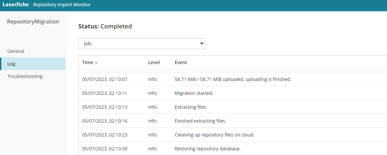Select the 'Migration started.' event
The width and height of the screenshot is (387, 155).
[x=194, y=93]
